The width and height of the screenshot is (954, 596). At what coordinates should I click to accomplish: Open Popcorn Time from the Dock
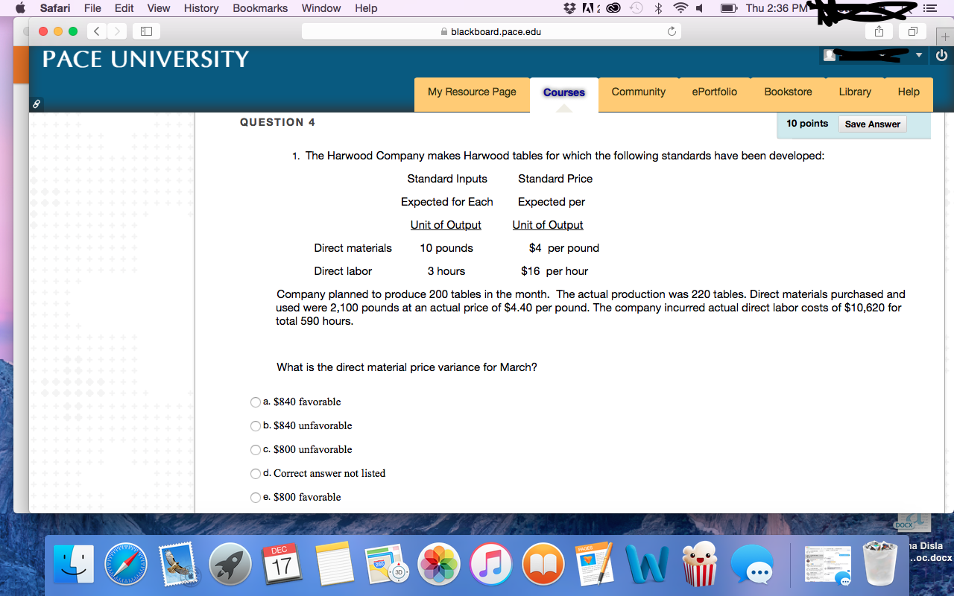click(699, 563)
